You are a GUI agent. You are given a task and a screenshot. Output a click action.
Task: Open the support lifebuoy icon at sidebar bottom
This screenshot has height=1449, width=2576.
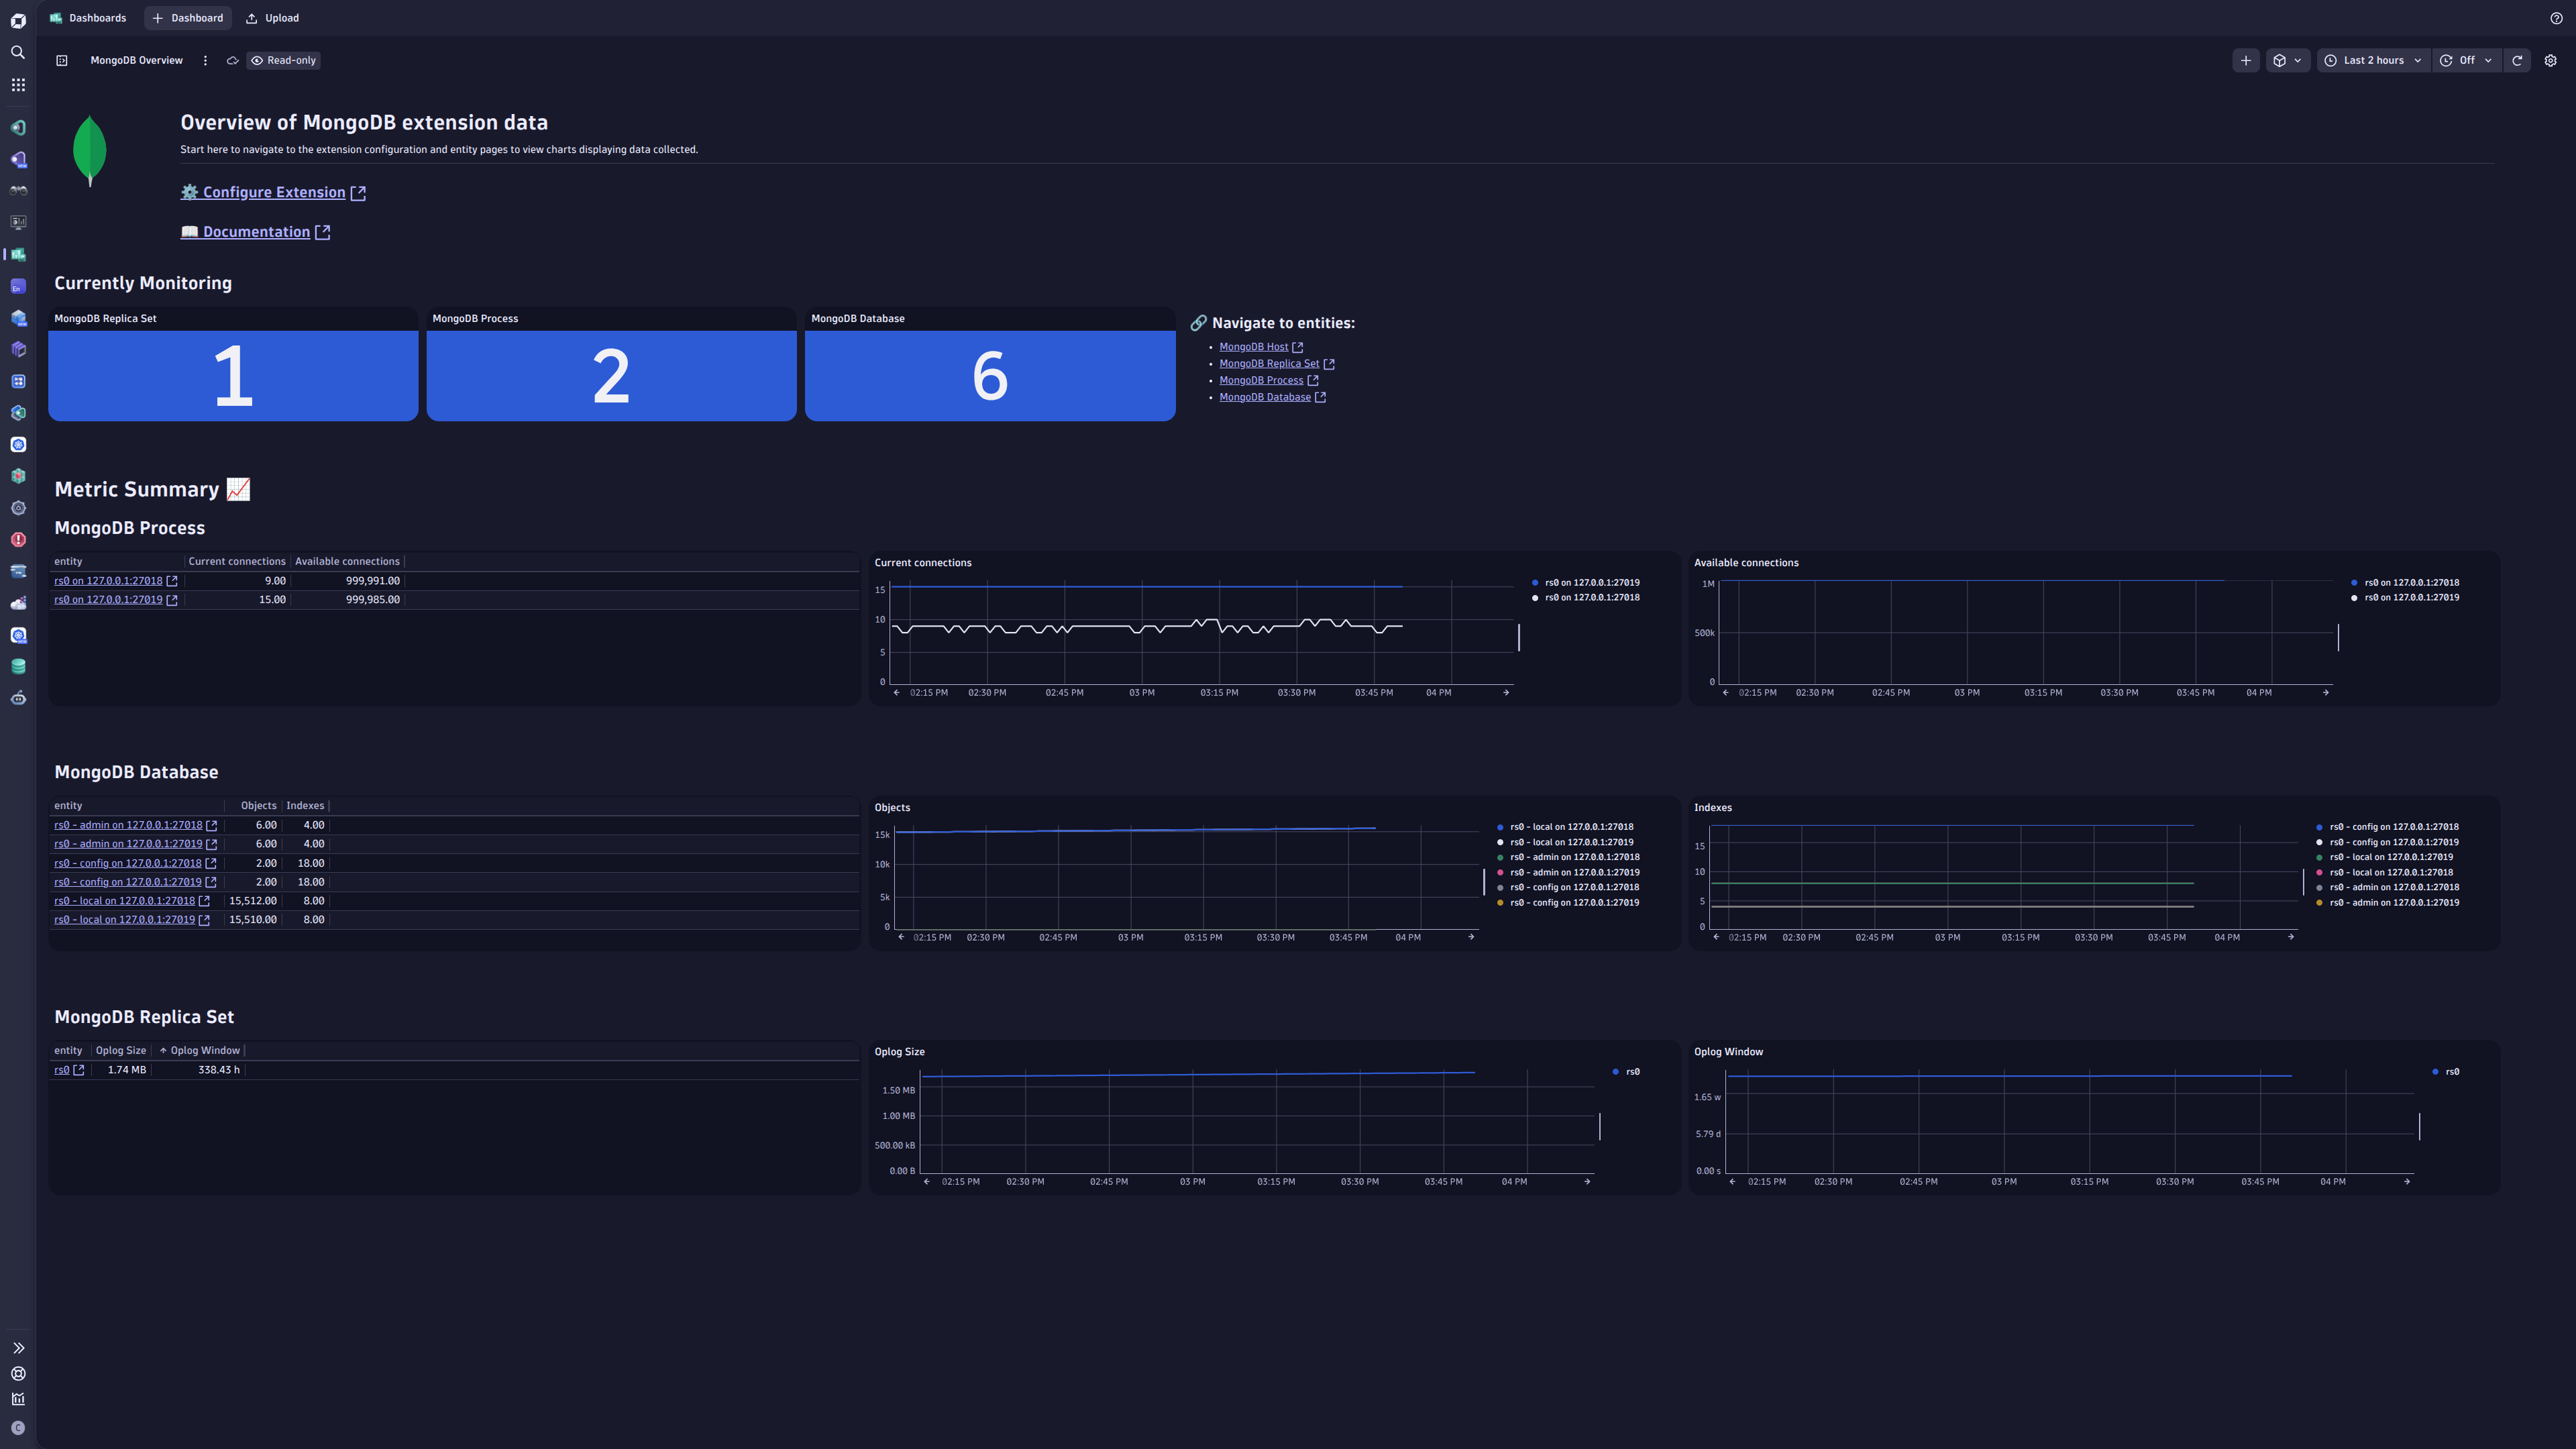point(18,1374)
